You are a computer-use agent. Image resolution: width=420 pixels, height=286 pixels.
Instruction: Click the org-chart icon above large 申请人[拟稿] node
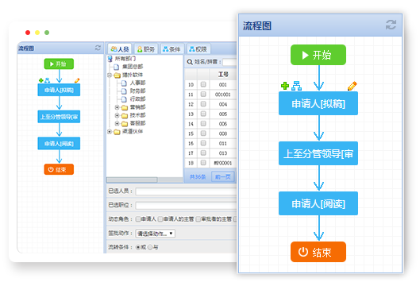click(x=296, y=86)
